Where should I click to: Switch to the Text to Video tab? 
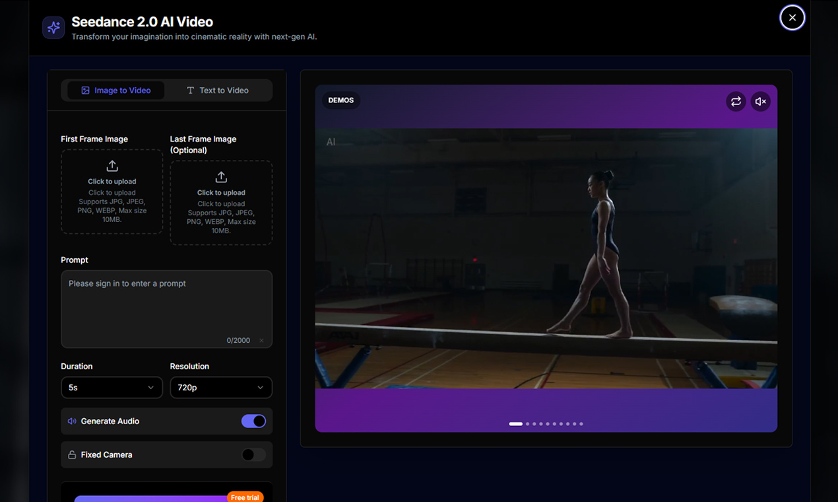click(218, 90)
